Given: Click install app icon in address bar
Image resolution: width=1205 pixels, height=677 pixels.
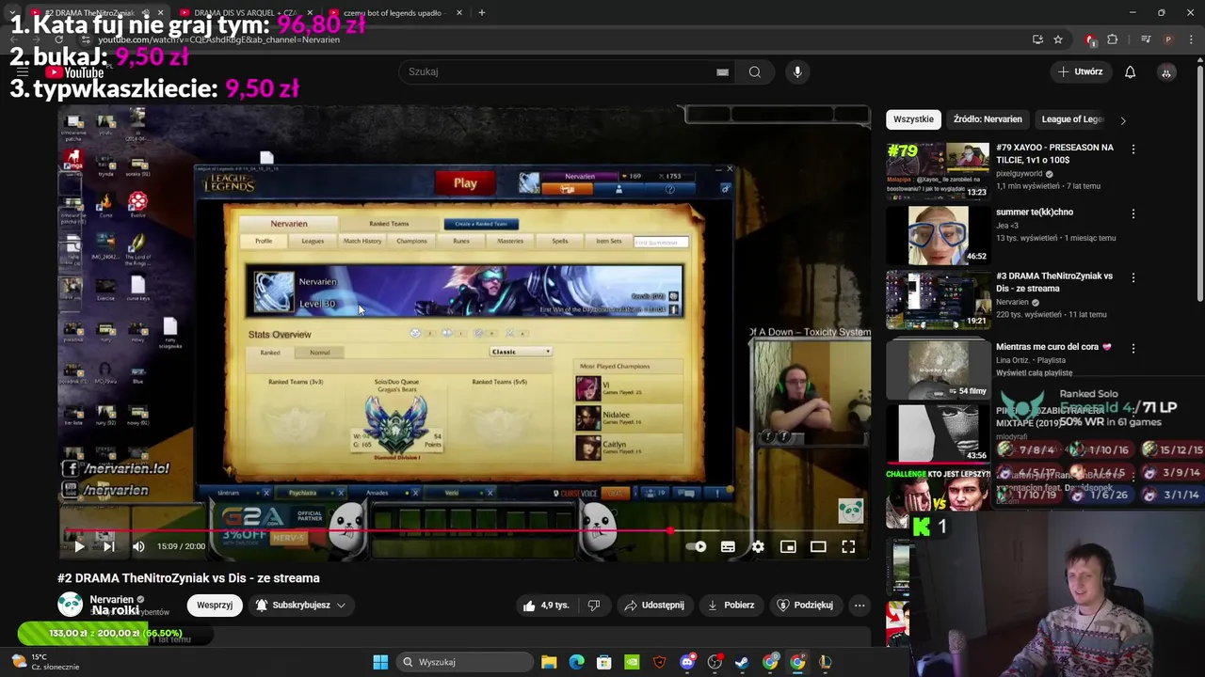Looking at the screenshot, I should [1037, 39].
